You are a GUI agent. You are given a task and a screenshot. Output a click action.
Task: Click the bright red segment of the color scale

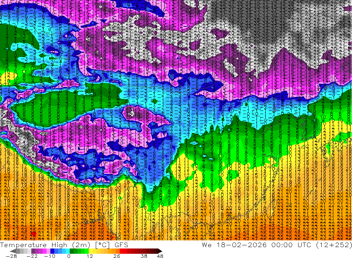[x=121, y=251]
